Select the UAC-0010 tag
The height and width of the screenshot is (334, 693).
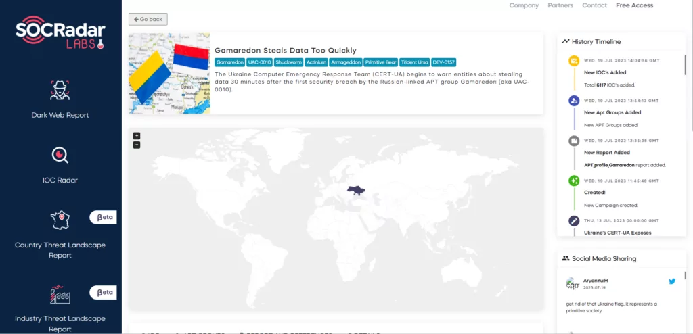tap(259, 62)
